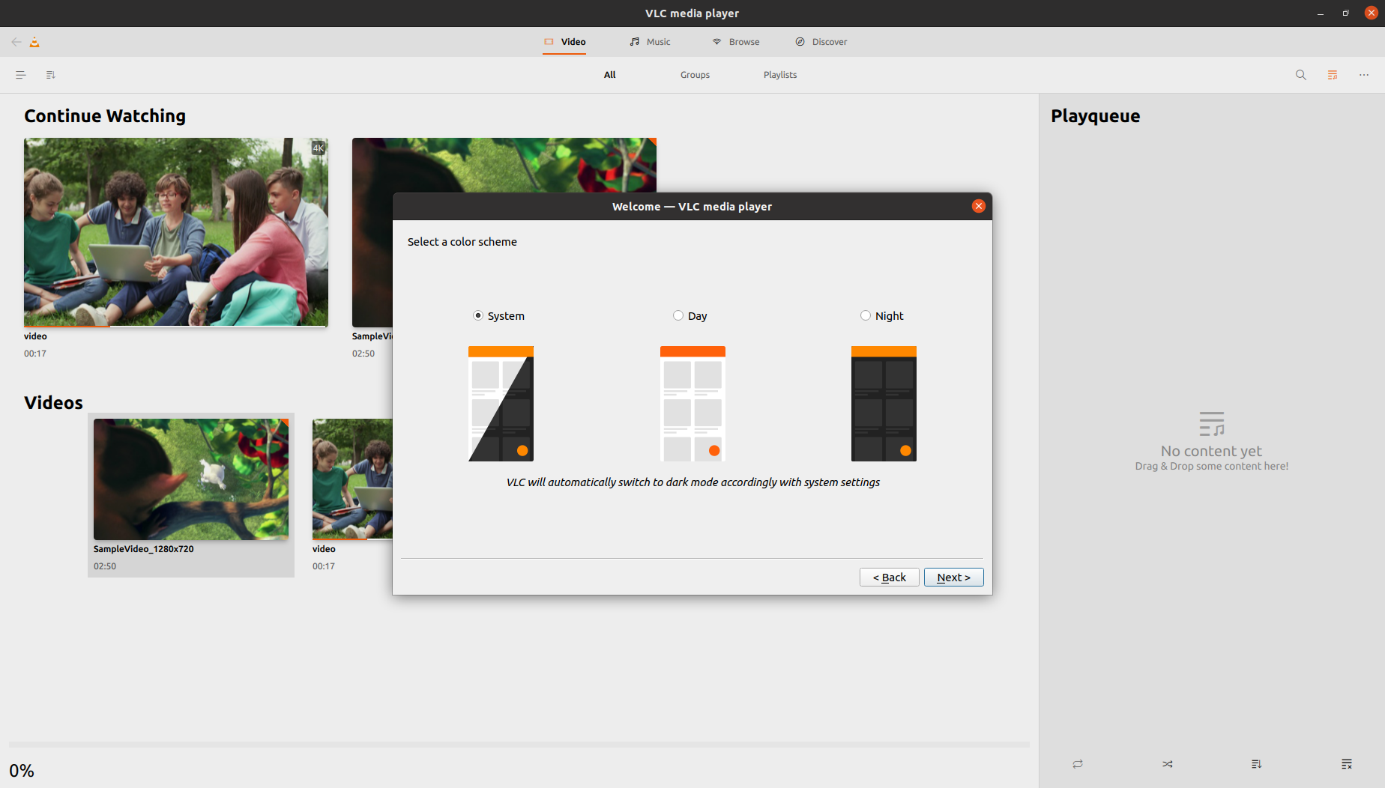Open the hamburger menu icon
Image resolution: width=1385 pixels, height=788 pixels.
(x=21, y=75)
